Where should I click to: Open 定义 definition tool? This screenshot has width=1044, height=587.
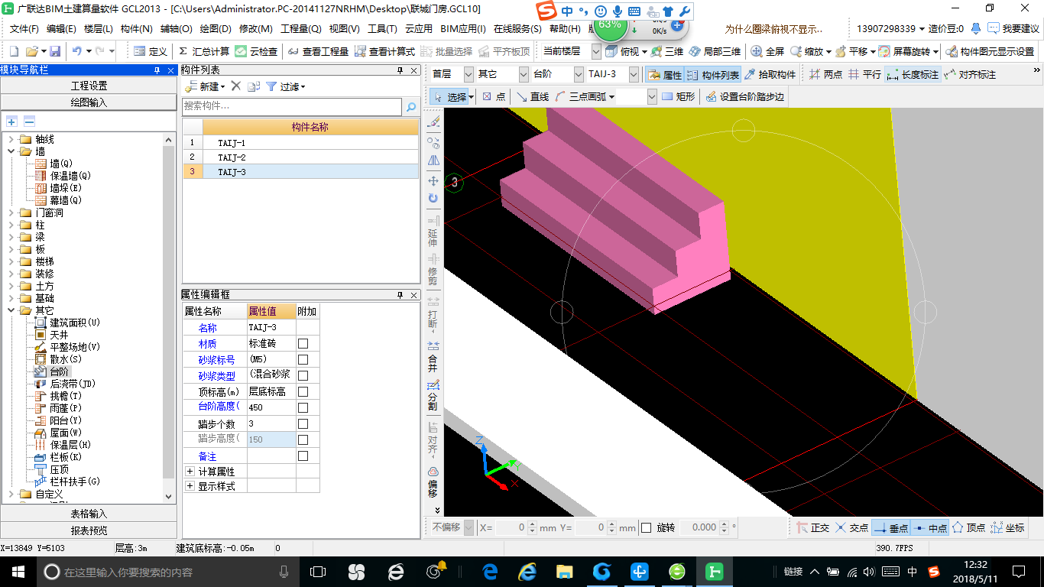click(x=150, y=51)
